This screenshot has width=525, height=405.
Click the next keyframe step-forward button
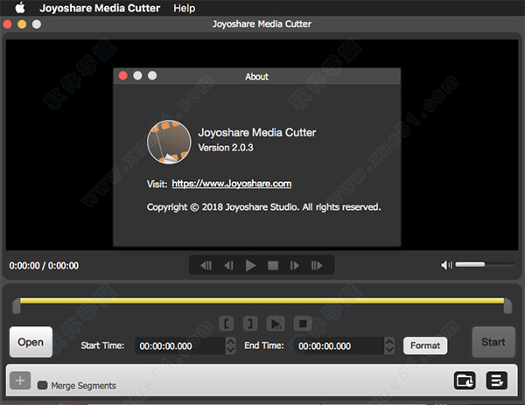(x=317, y=265)
